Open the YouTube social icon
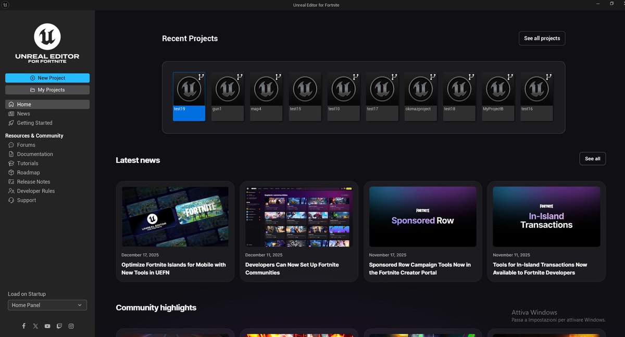This screenshot has height=337, width=625. click(47, 326)
